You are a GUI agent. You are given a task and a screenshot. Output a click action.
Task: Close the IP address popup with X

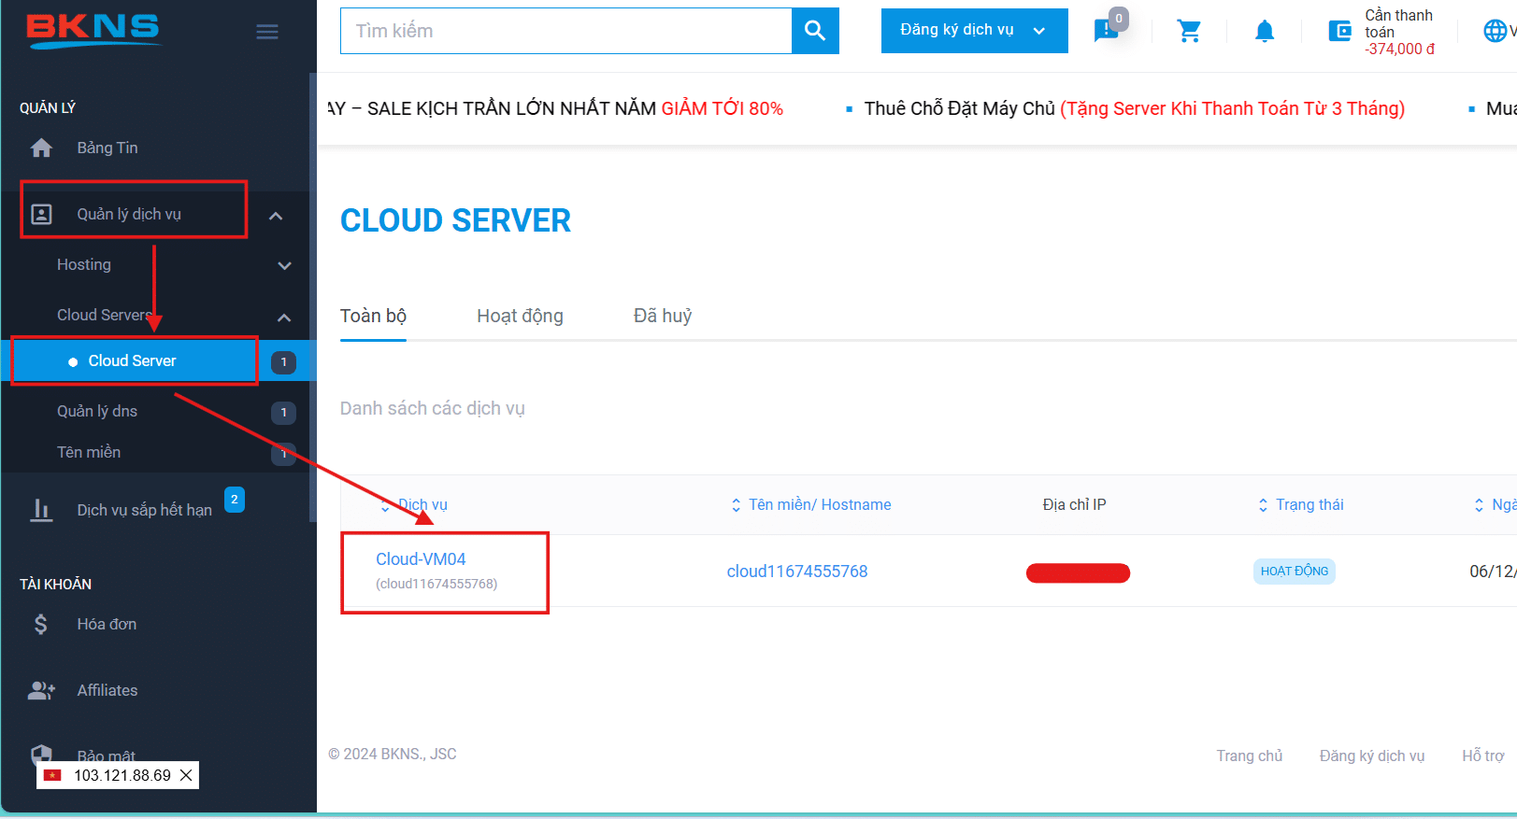(x=186, y=775)
